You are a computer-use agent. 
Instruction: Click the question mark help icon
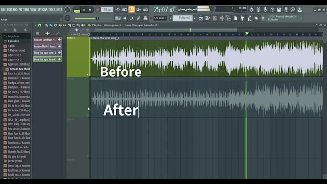pyautogui.click(x=272, y=10)
